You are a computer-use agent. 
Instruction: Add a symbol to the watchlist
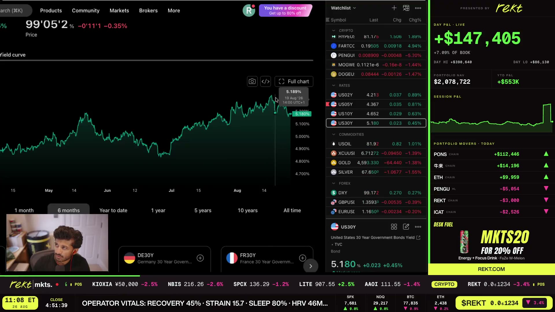[394, 8]
